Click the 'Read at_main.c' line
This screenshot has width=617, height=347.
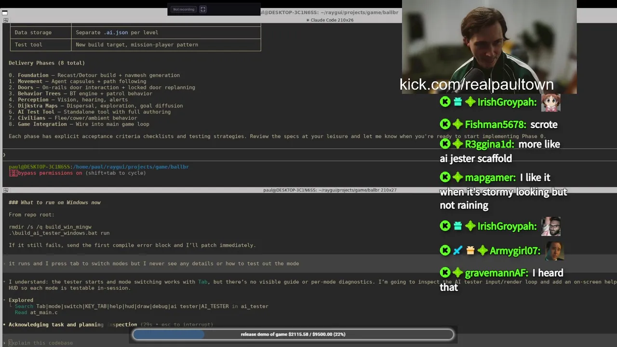coord(36,312)
